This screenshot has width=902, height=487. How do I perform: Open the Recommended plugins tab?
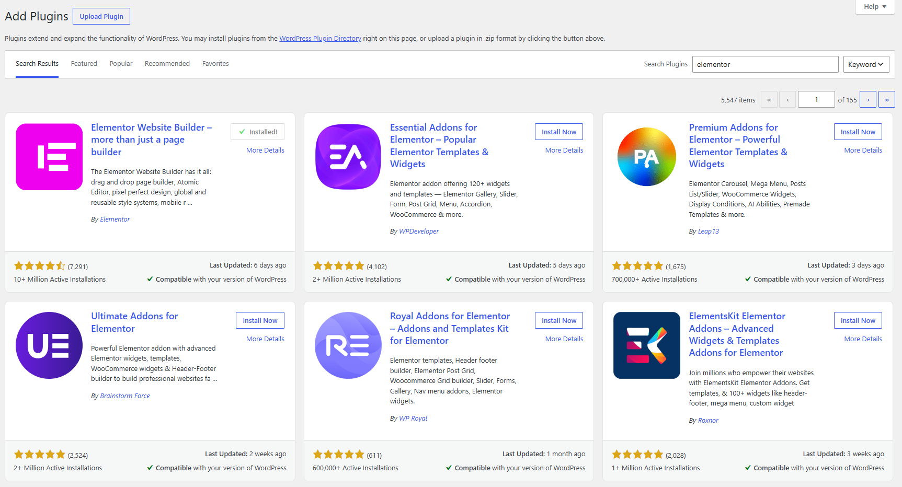[x=167, y=64]
